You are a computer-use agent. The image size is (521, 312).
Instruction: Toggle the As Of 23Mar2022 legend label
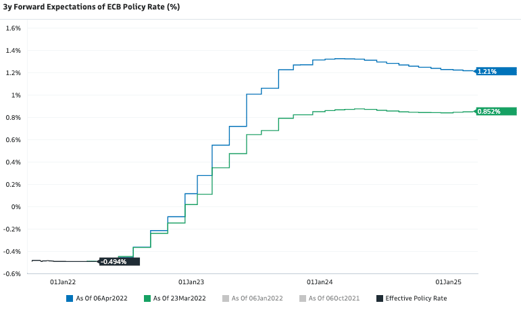[x=180, y=298]
